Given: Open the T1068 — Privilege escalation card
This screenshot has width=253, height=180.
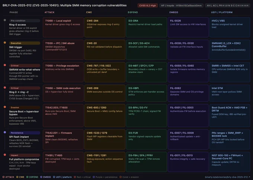Looking at the screenshot, I should click(63, 72).
